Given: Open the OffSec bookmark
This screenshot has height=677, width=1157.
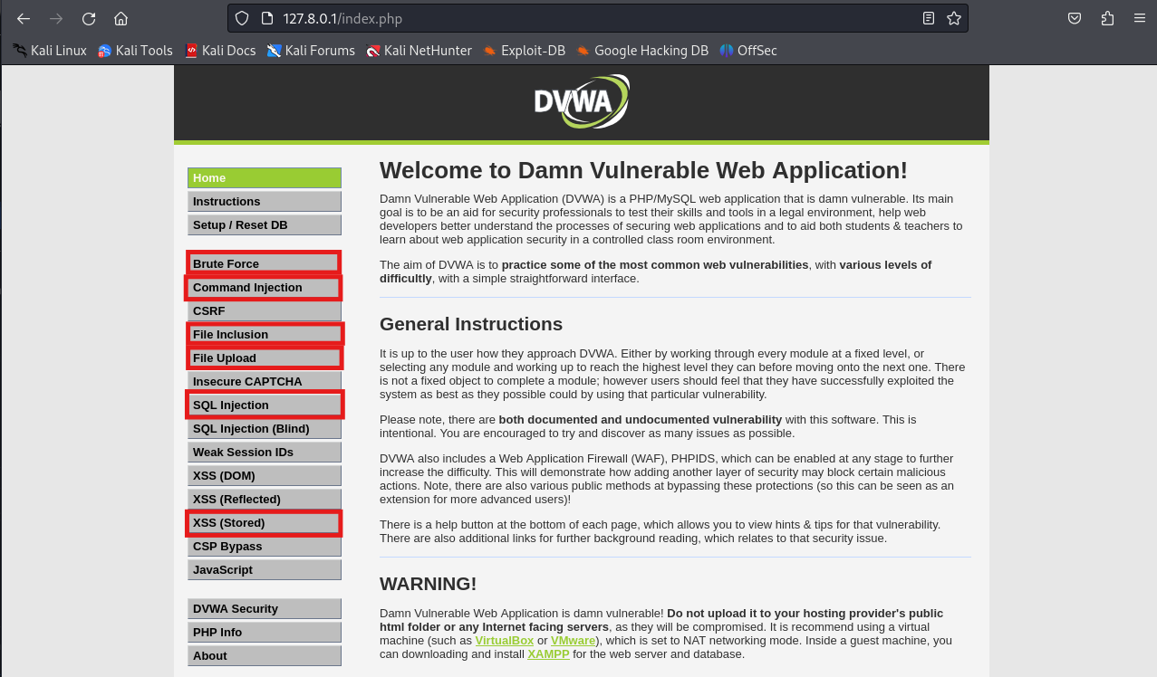Looking at the screenshot, I should point(748,51).
